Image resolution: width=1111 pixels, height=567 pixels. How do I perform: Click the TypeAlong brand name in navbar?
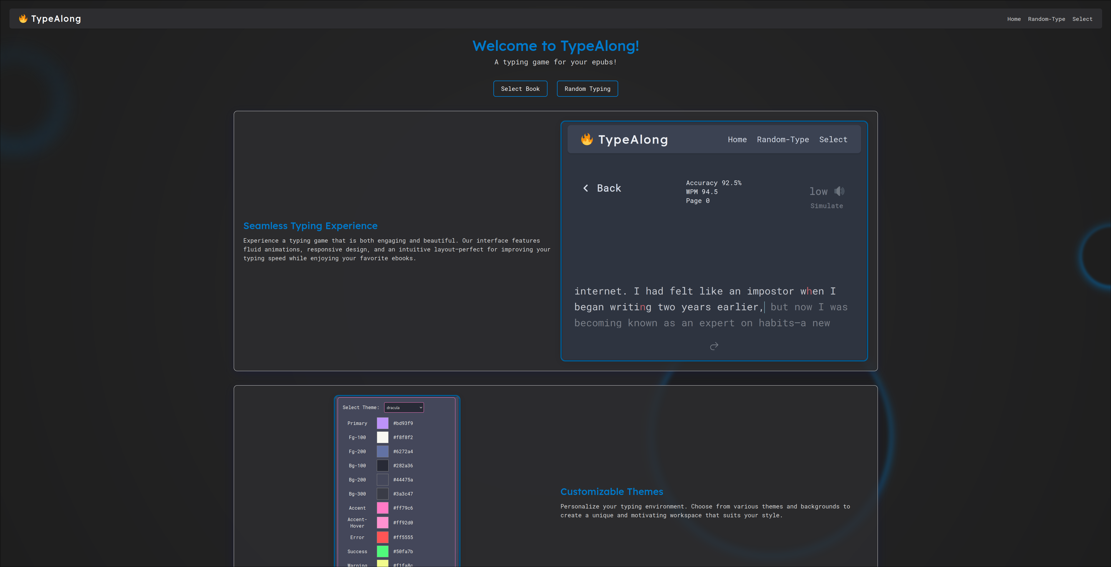click(56, 19)
